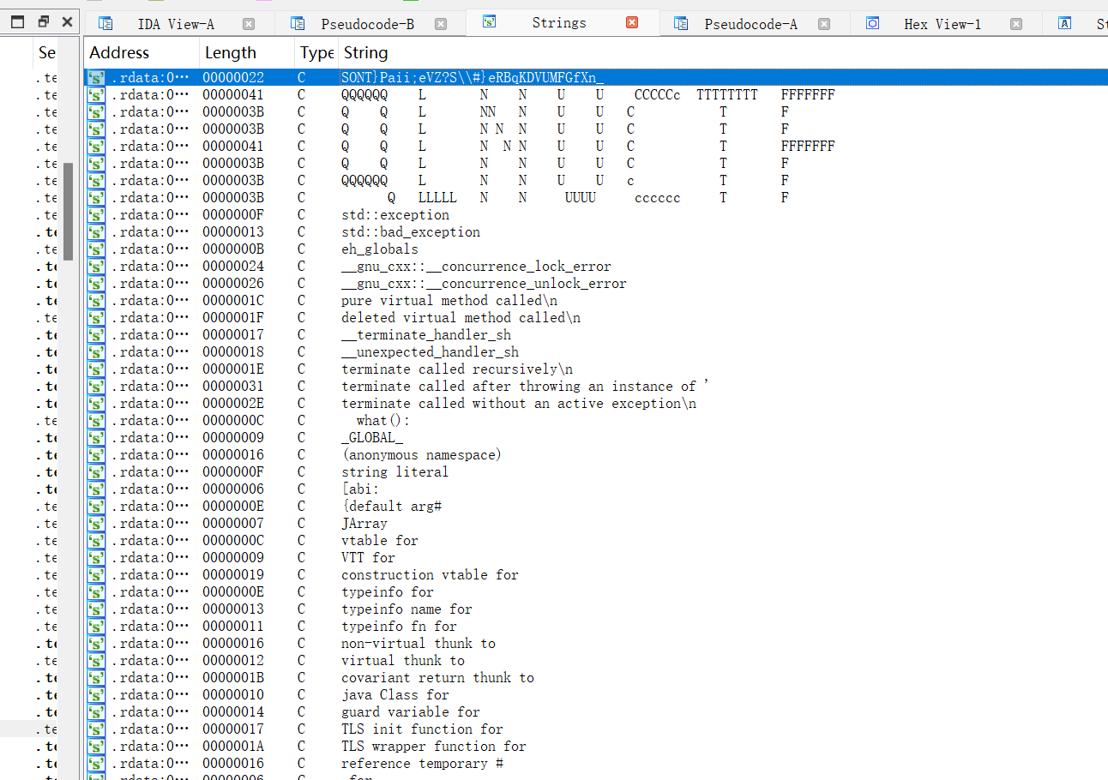Show the Hex View-1 tab
Viewport: 1108px width, 780px height.
[942, 24]
